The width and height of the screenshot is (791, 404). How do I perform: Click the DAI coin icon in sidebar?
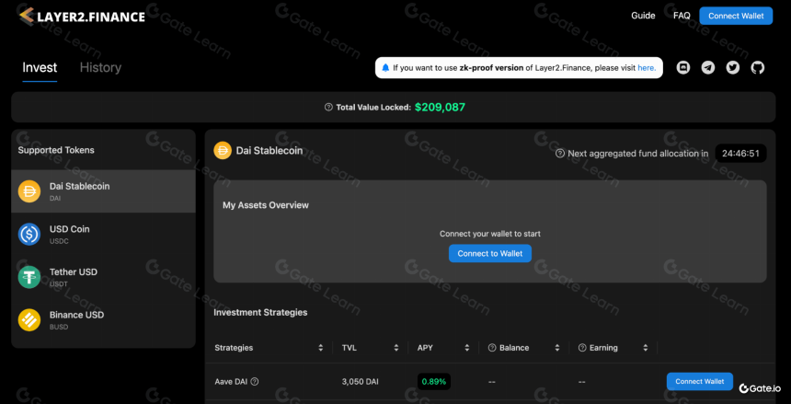coord(29,191)
